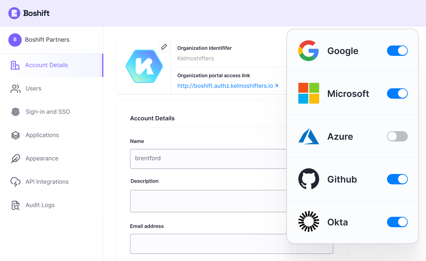Go to the Users section
This screenshot has height=261, width=426.
[x=52, y=89]
